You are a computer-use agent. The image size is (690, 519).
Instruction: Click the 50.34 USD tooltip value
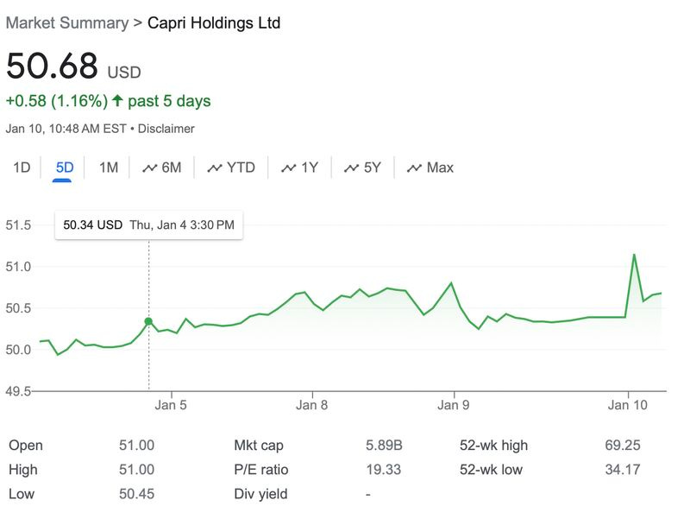point(93,225)
